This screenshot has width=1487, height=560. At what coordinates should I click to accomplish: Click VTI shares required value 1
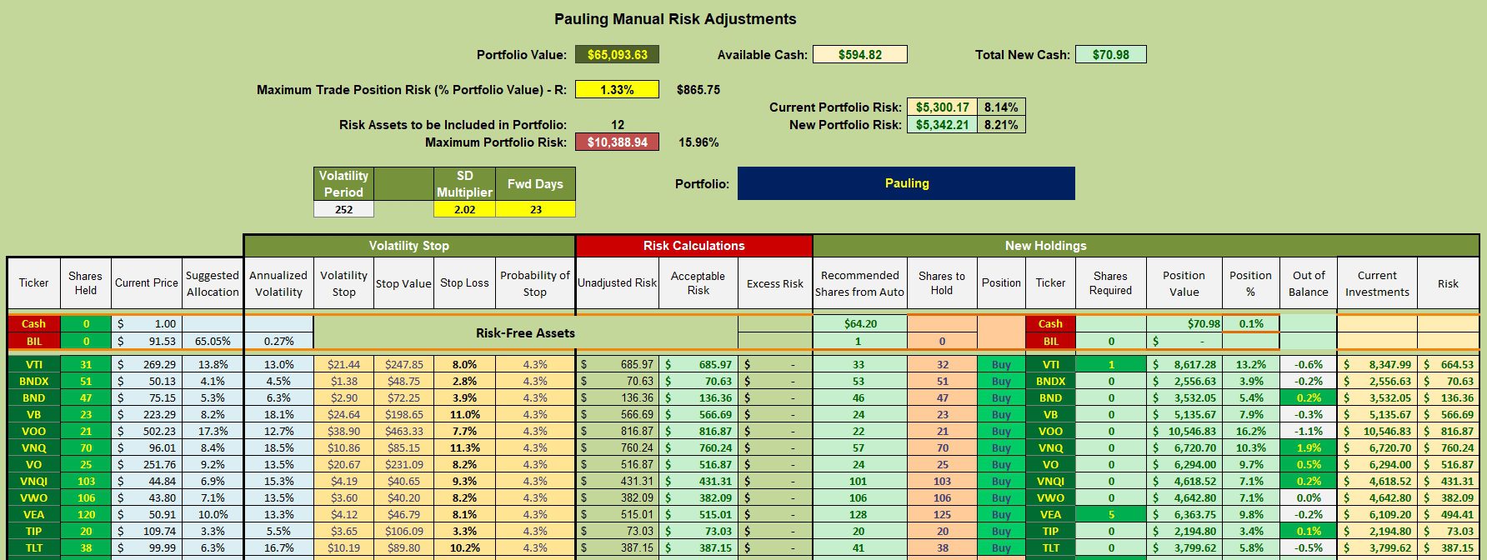1110,364
